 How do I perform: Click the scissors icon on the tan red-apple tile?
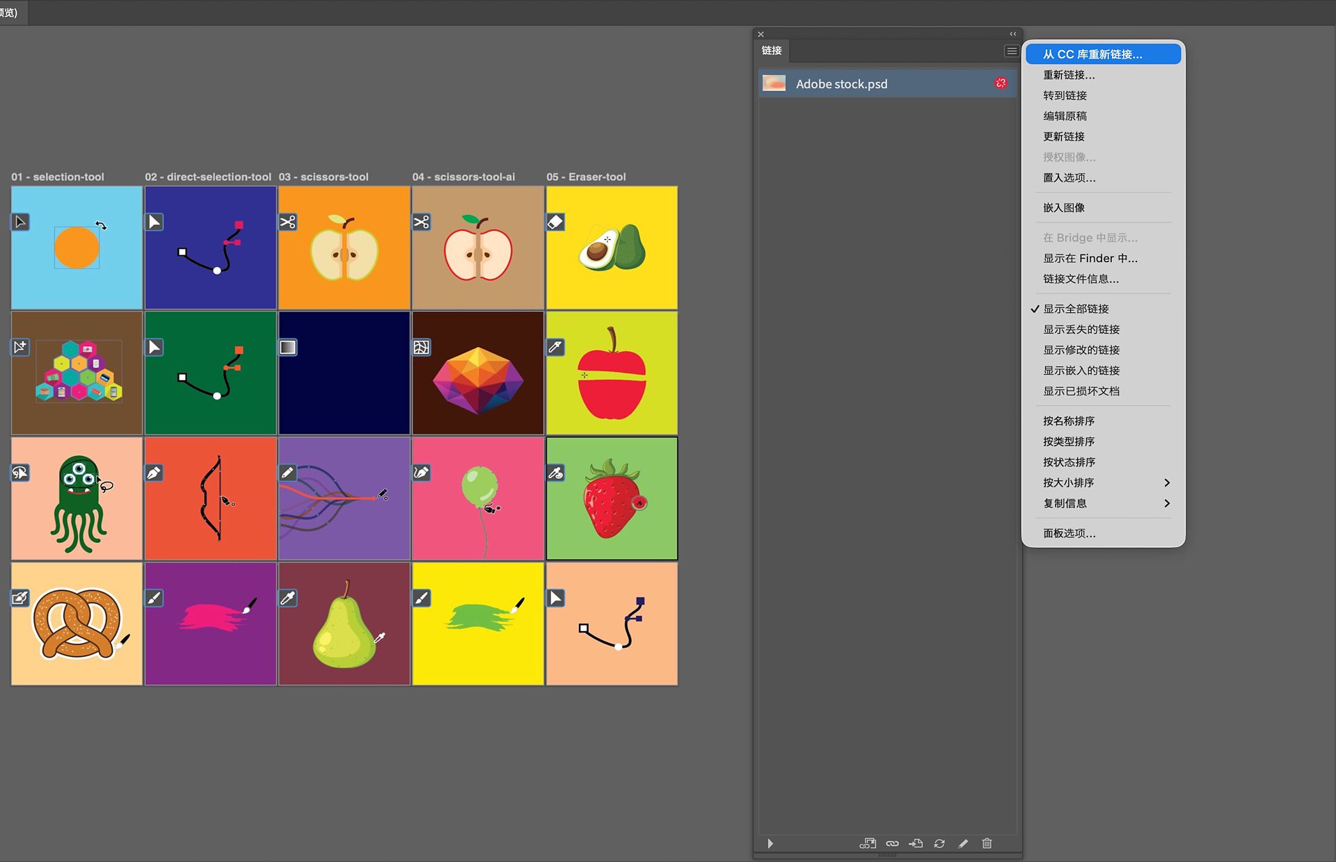422,222
